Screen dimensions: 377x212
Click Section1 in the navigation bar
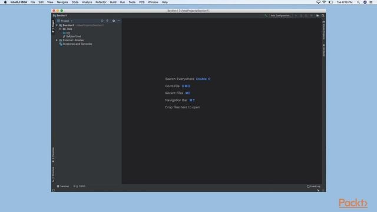(60, 16)
